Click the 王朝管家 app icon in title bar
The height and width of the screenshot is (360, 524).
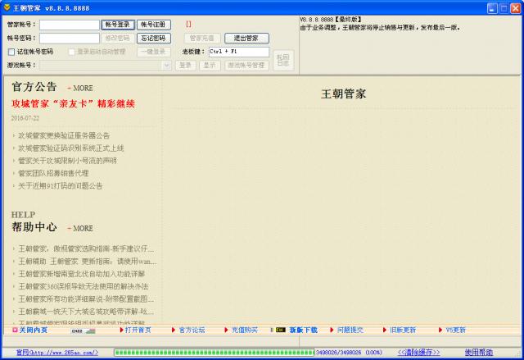pos(7,7)
